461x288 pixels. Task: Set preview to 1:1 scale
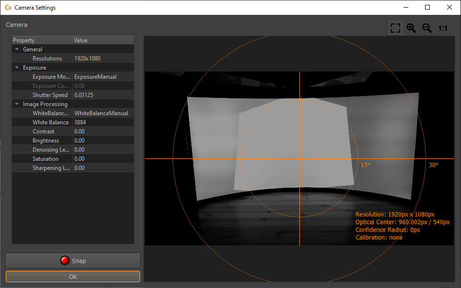coord(442,28)
